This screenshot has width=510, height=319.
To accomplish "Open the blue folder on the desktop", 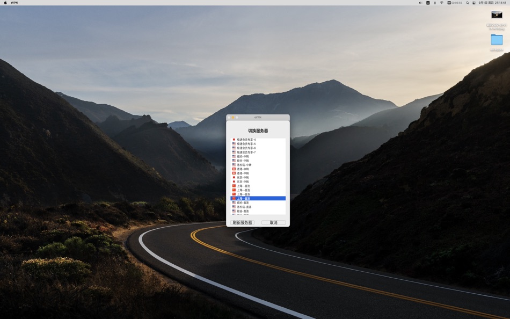I will 496,40.
